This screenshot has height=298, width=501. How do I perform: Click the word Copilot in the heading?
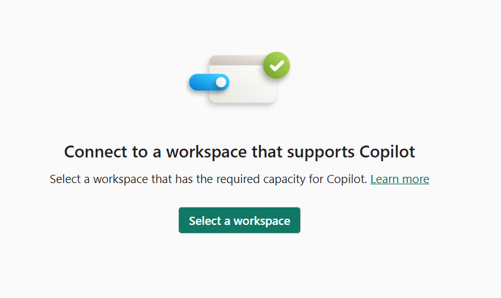click(388, 152)
